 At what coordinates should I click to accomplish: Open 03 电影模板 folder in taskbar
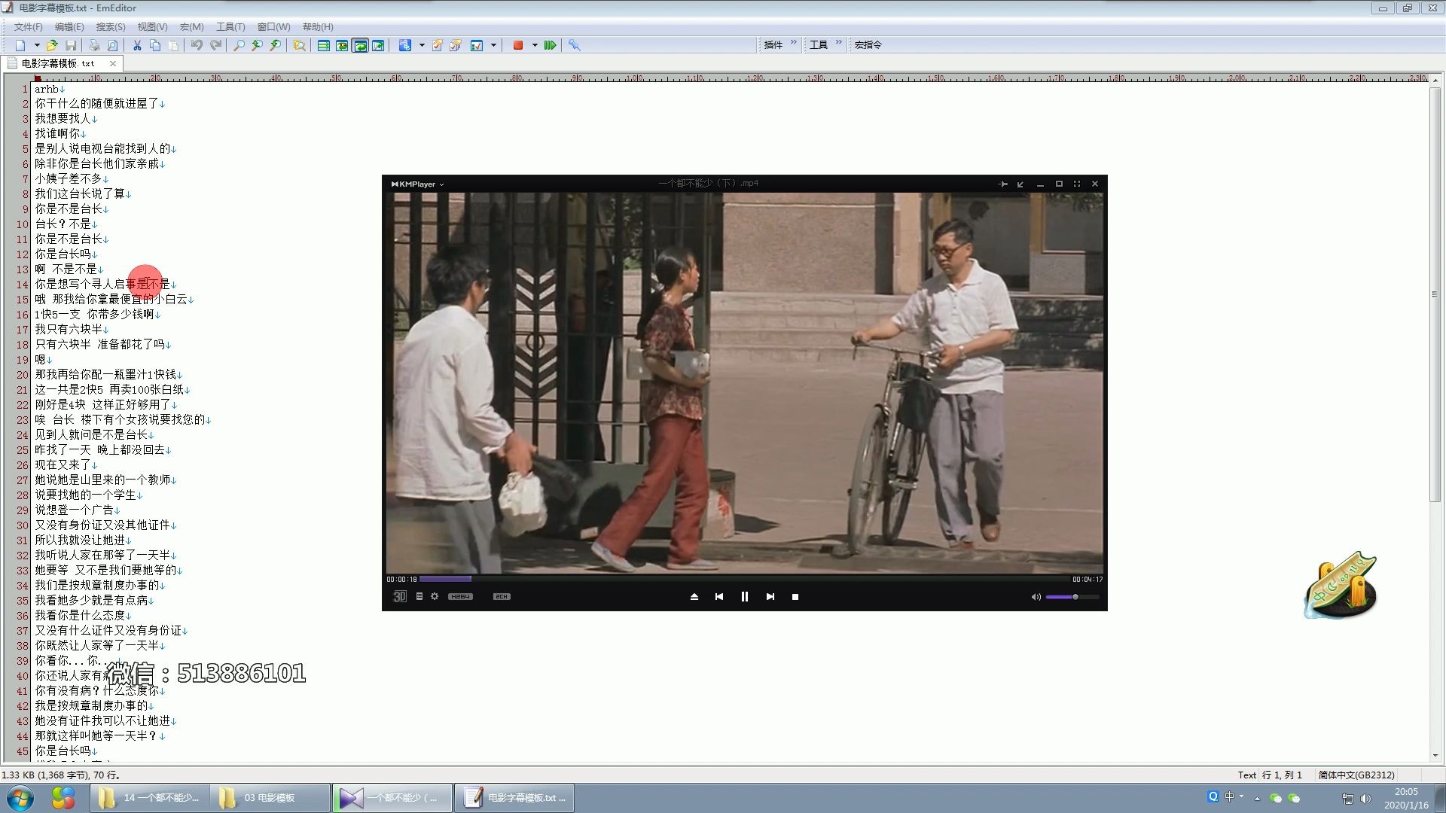pos(269,797)
